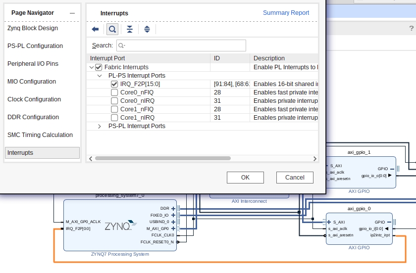Select the orange interrupt wire below ZYNQ block
The width and height of the screenshot is (416, 273).
point(230,262)
